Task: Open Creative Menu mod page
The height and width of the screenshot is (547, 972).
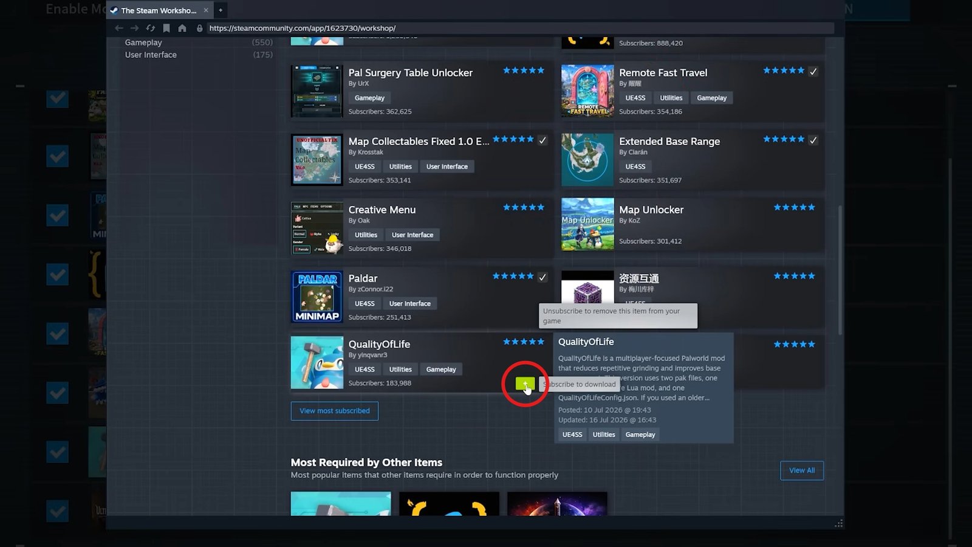Action: 382,210
